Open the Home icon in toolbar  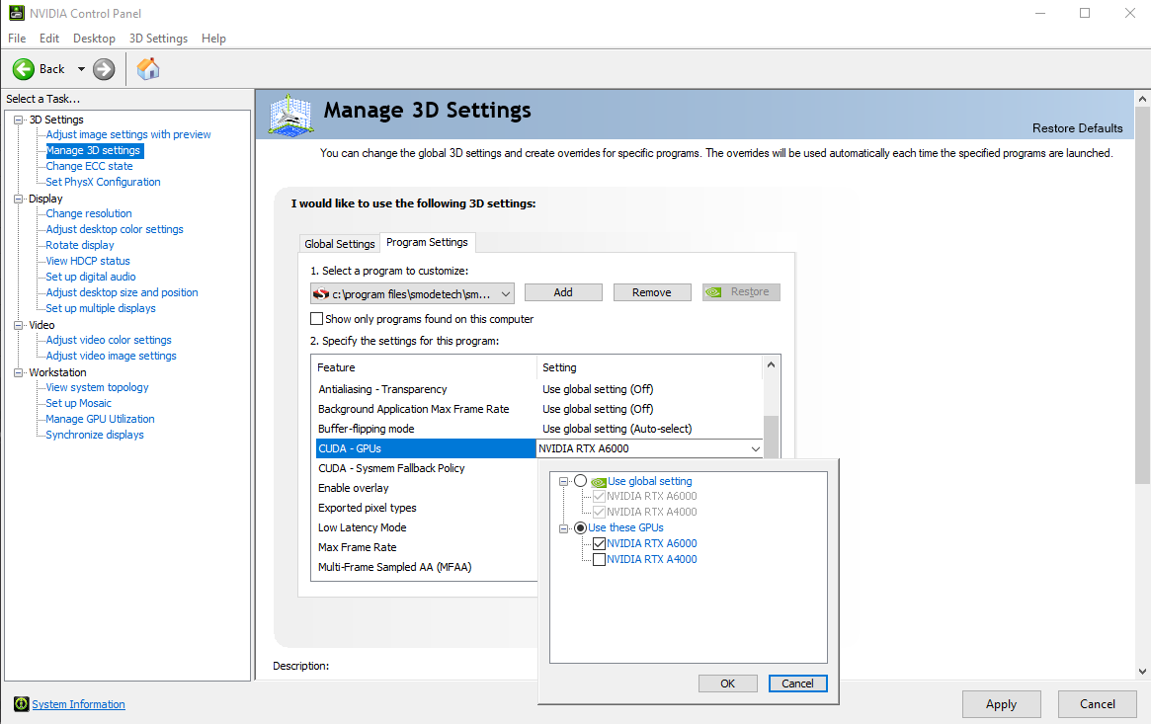click(148, 69)
